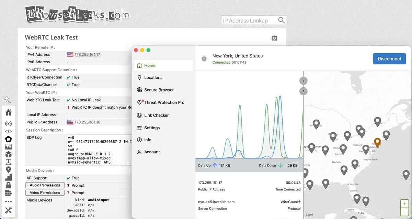Click the US flag beside Public IP Address

click(x=70, y=122)
